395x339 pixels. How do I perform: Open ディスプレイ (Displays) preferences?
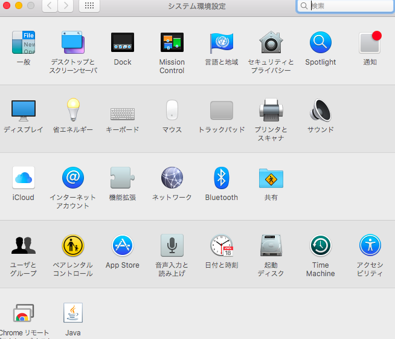point(24,111)
